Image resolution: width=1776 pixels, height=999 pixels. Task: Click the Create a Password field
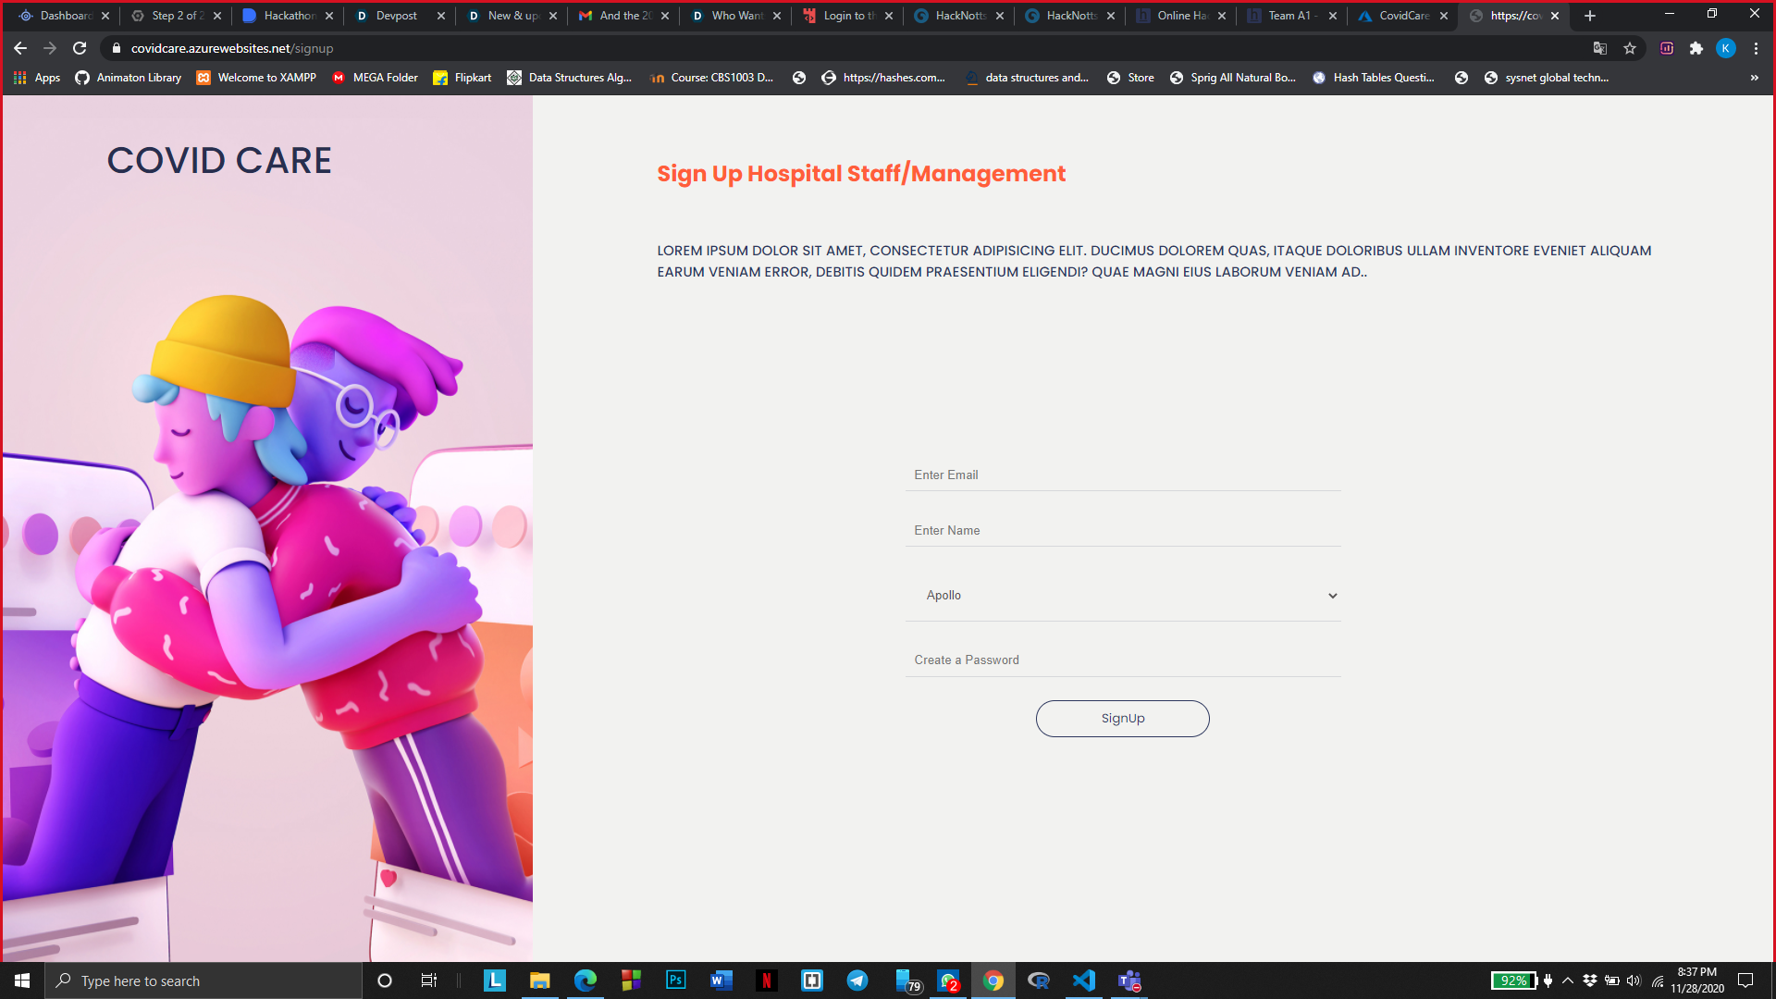(x=1123, y=660)
